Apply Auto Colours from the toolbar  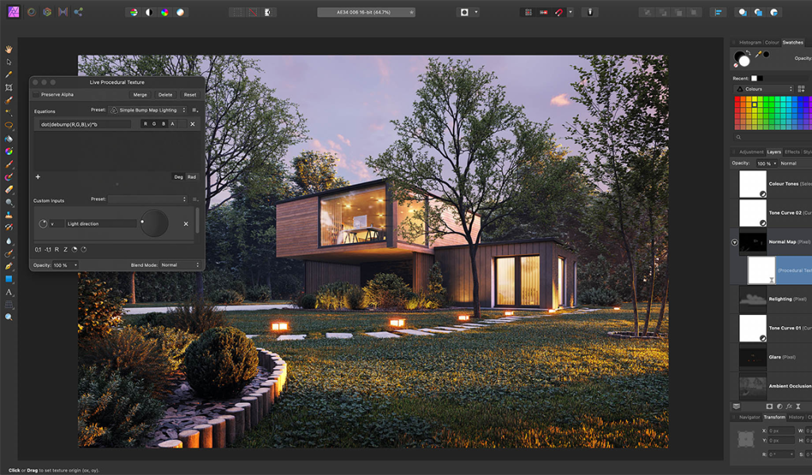pyautogui.click(x=165, y=13)
